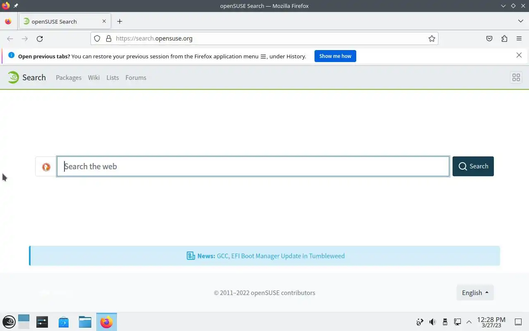
Task: Save to Pocket using the Pocket icon
Action: click(x=489, y=38)
